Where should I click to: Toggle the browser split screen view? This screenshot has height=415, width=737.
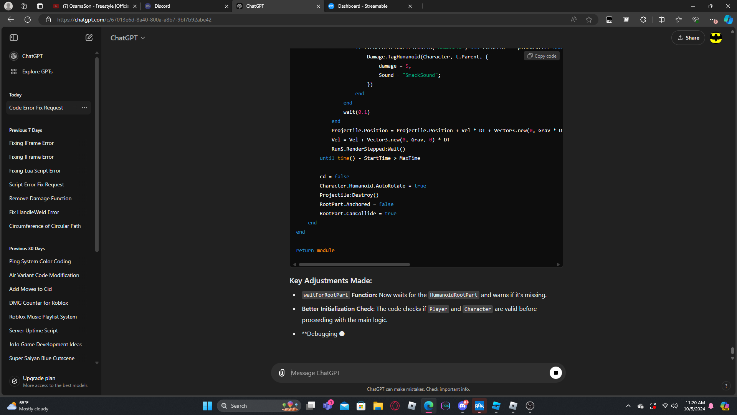[x=661, y=20]
